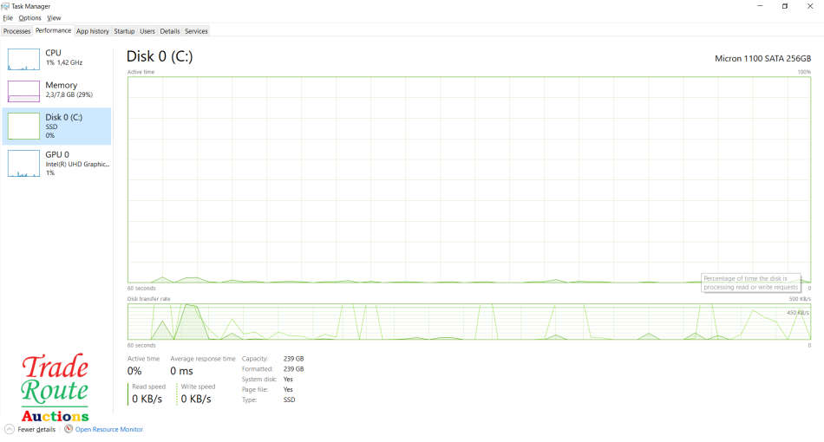Select the GPU 0 mini graph
824x442 pixels.
coord(24,163)
